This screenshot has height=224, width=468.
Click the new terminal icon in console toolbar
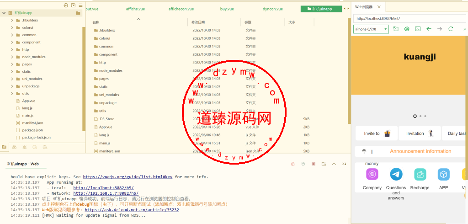pos(324,164)
